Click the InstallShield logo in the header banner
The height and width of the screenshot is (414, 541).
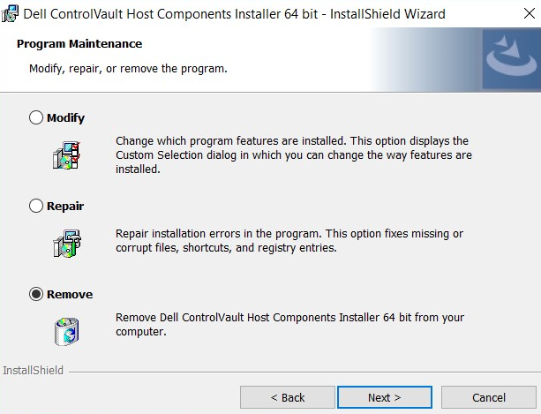point(509,56)
